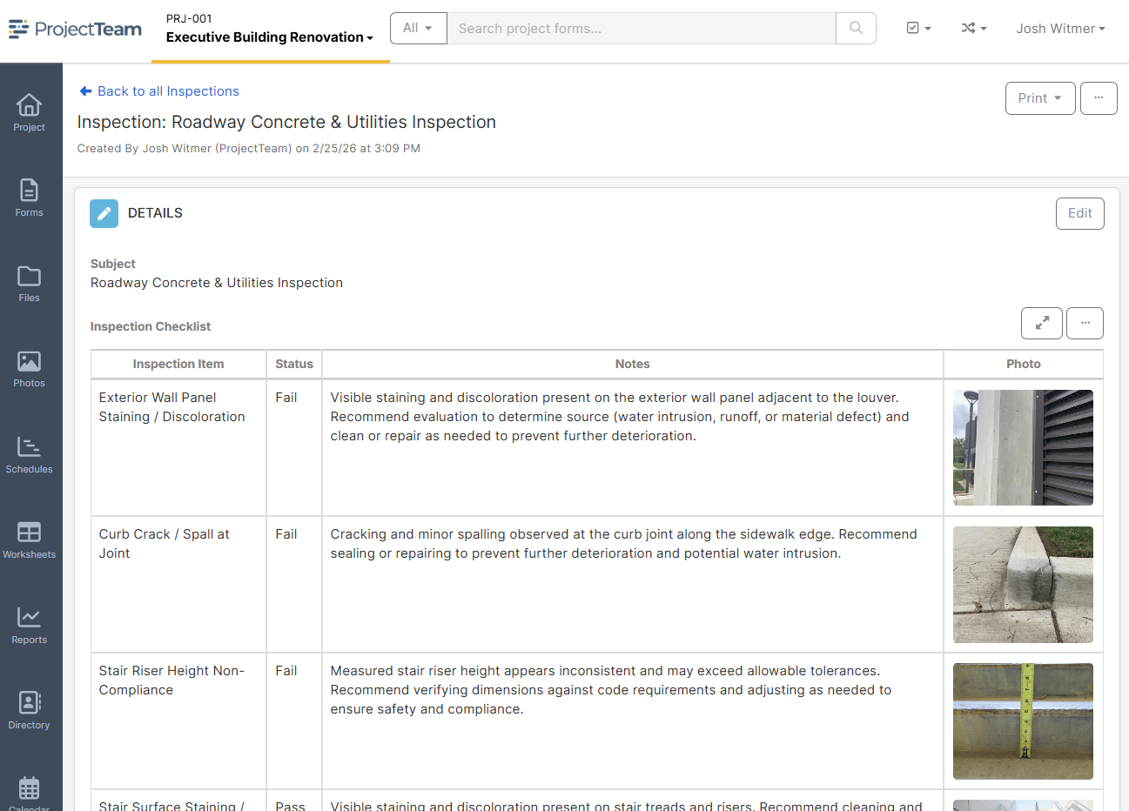The image size is (1129, 811).
Task: Open Worksheets in the sidebar
Action: pyautogui.click(x=29, y=540)
